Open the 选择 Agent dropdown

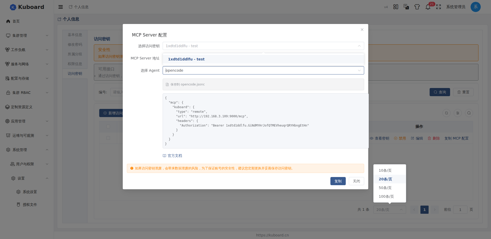coord(263,70)
